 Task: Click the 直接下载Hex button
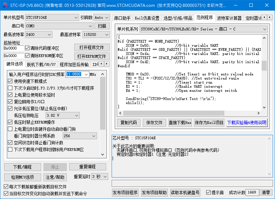pyautogui.click(x=180, y=123)
